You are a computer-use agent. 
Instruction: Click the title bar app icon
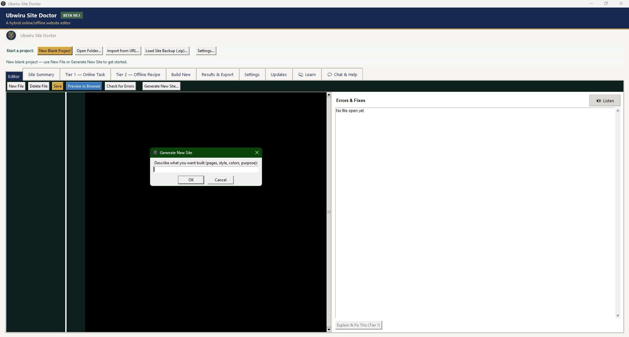click(3, 4)
